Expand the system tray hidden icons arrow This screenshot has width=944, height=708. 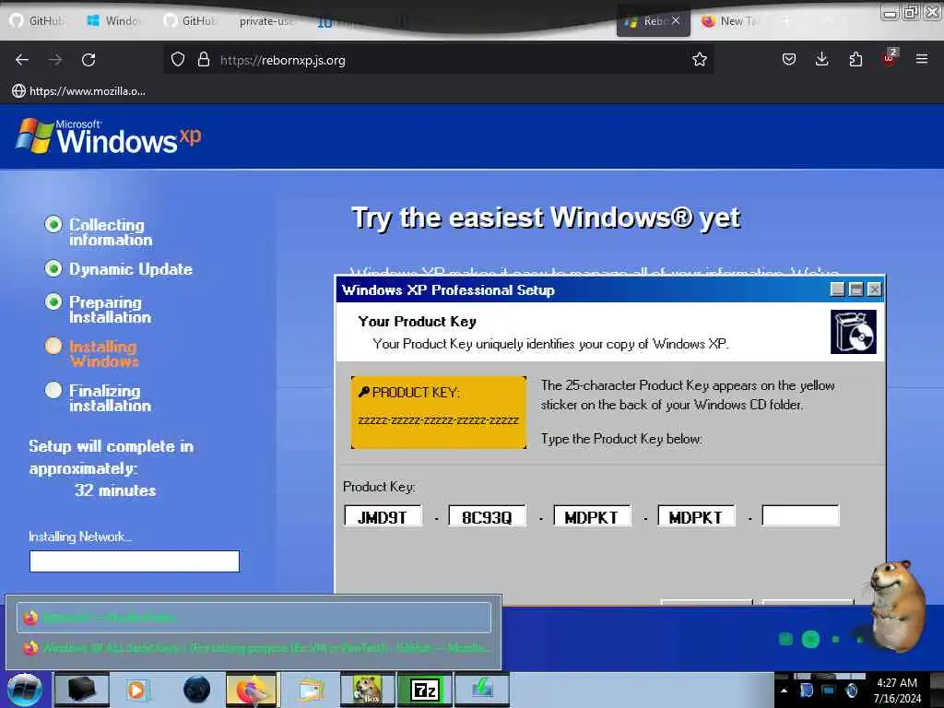click(x=784, y=690)
